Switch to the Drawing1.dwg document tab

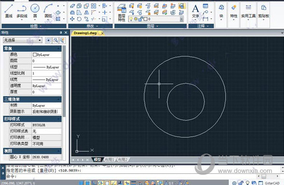point(85,33)
